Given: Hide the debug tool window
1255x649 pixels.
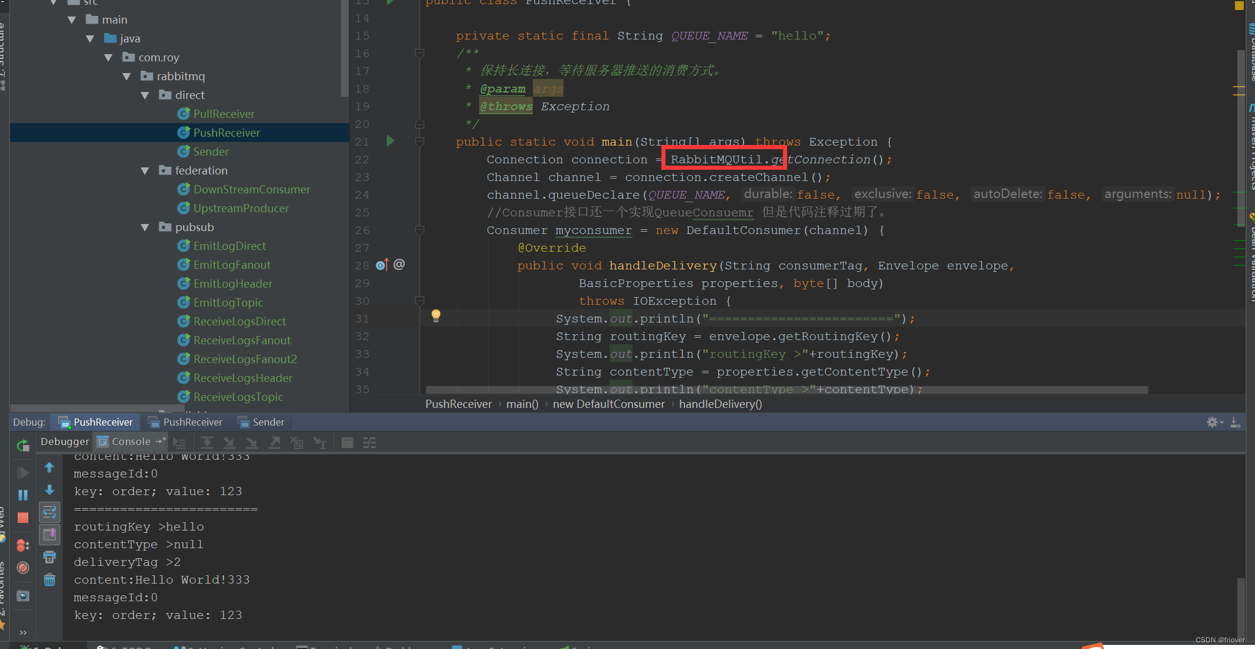Looking at the screenshot, I should [1235, 422].
